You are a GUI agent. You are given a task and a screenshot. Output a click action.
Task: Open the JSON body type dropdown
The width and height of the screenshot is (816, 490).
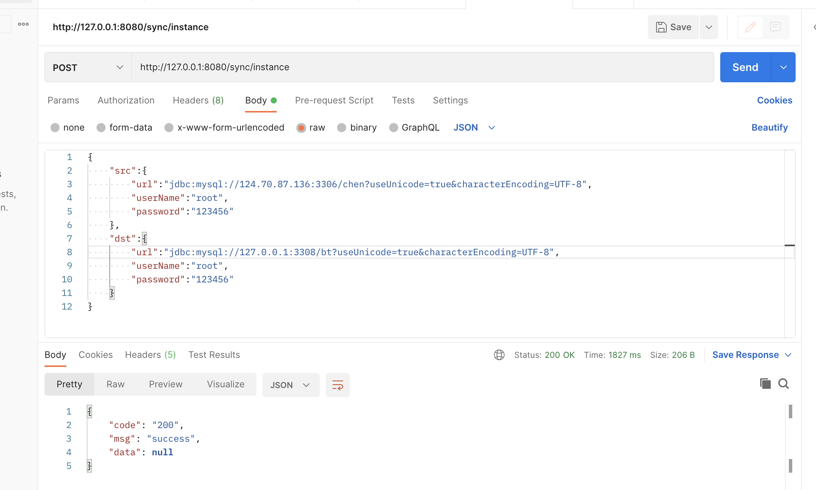(474, 128)
